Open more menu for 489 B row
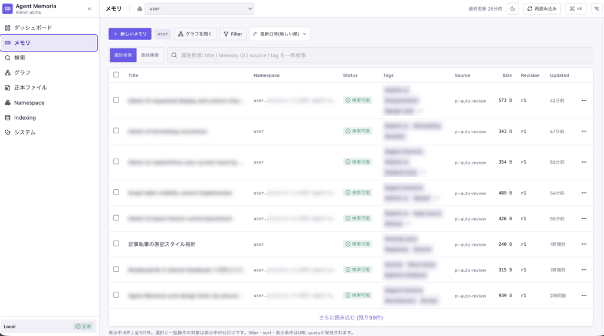604x336 pixels. 584,193
